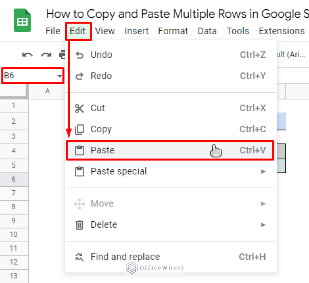Choose Copy from the Edit menu

(171, 129)
